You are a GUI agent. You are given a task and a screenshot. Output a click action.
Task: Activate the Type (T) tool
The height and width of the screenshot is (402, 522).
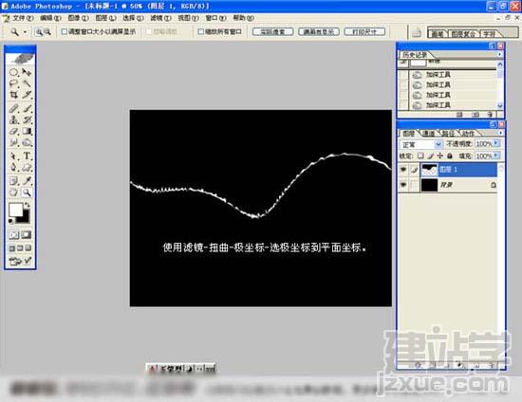(x=27, y=155)
